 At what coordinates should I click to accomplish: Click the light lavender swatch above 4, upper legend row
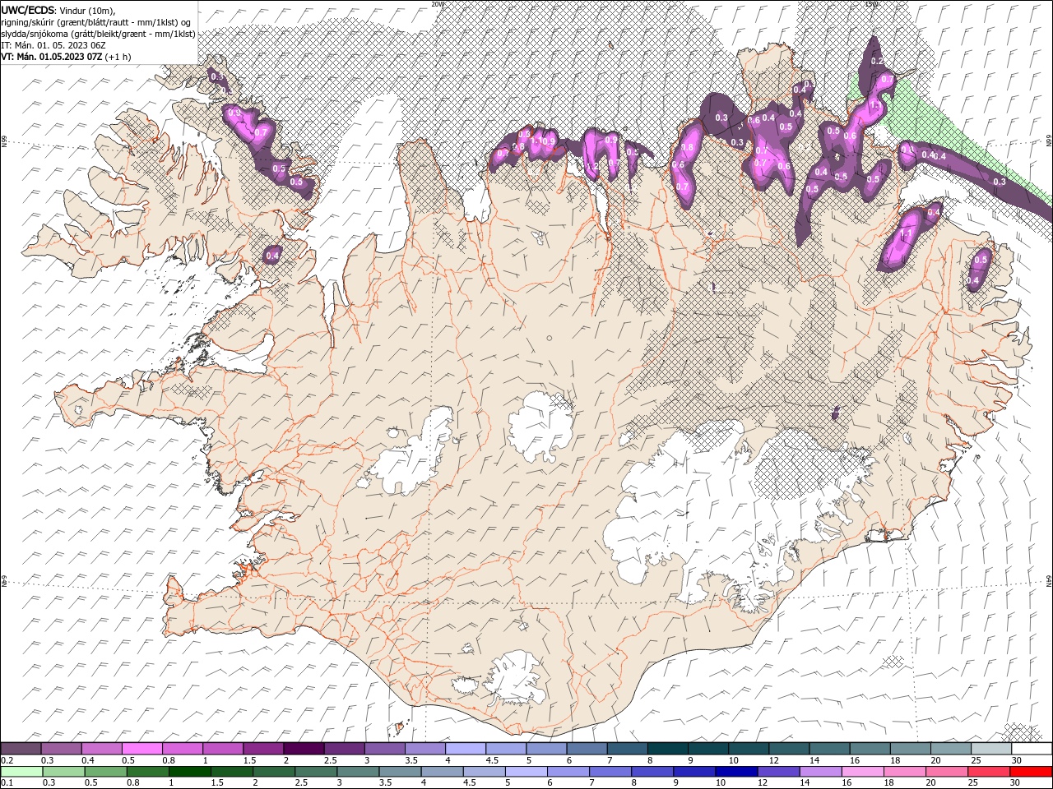466,749
